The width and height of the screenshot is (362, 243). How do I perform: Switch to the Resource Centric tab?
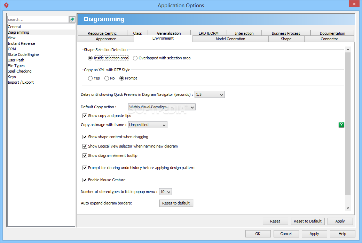click(x=102, y=33)
